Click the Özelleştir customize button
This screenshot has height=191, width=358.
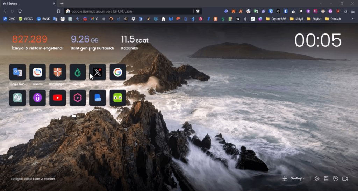coord(294,178)
